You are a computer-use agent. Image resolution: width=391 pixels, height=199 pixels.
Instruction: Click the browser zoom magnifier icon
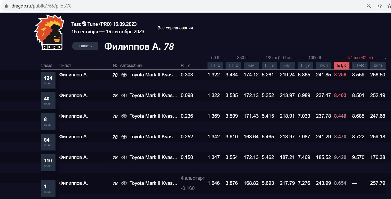(x=369, y=6)
